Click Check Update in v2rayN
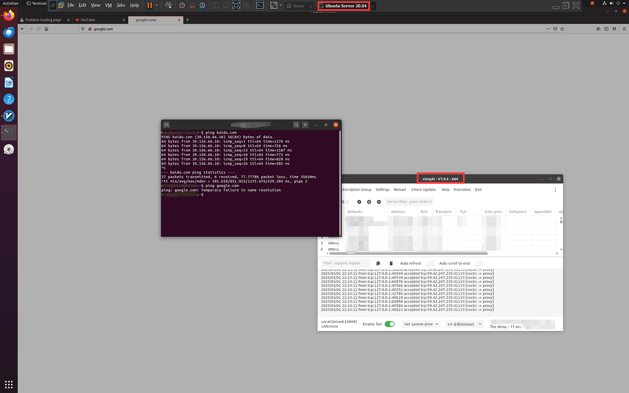Viewport: 629px width, 393px height. coord(423,190)
